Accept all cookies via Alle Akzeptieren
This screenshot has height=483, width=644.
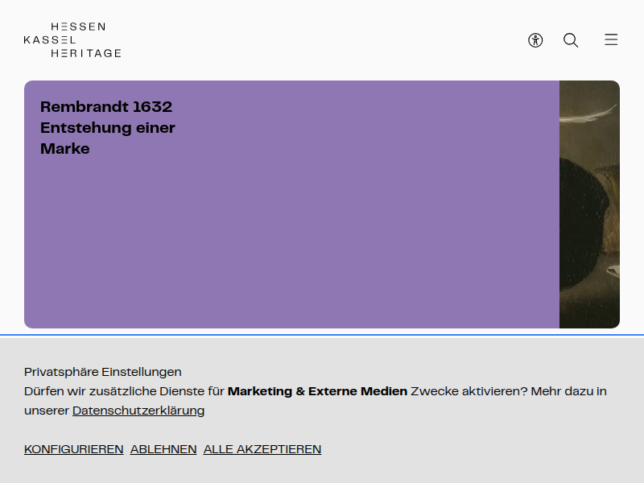(262, 449)
